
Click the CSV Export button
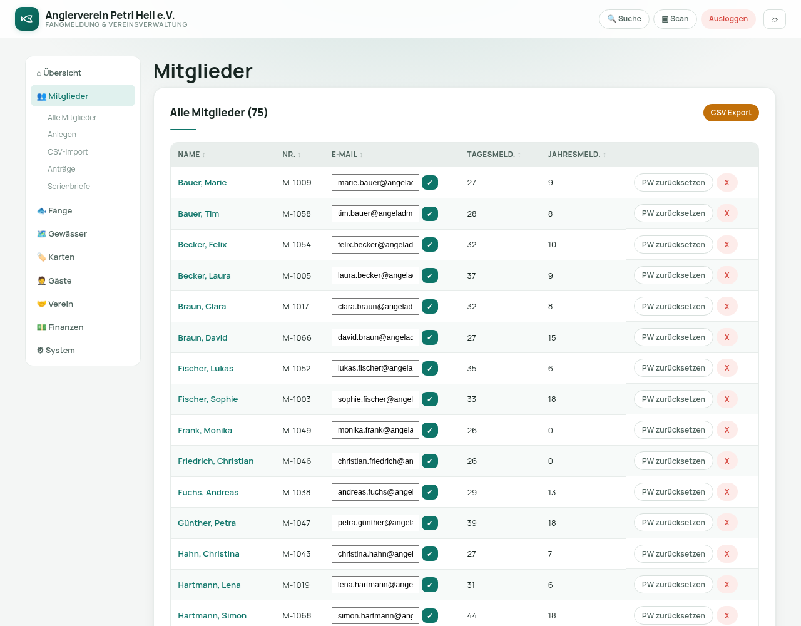pyautogui.click(x=731, y=113)
